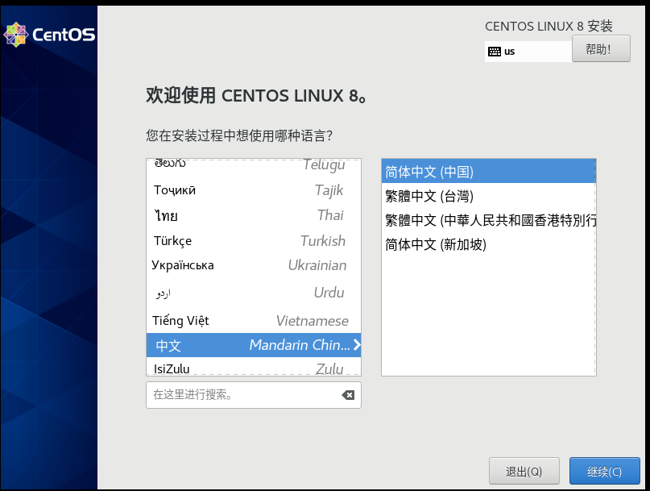Image resolution: width=650 pixels, height=491 pixels.
Task: Select 中文 Mandarin Chinese row
Action: (x=254, y=345)
